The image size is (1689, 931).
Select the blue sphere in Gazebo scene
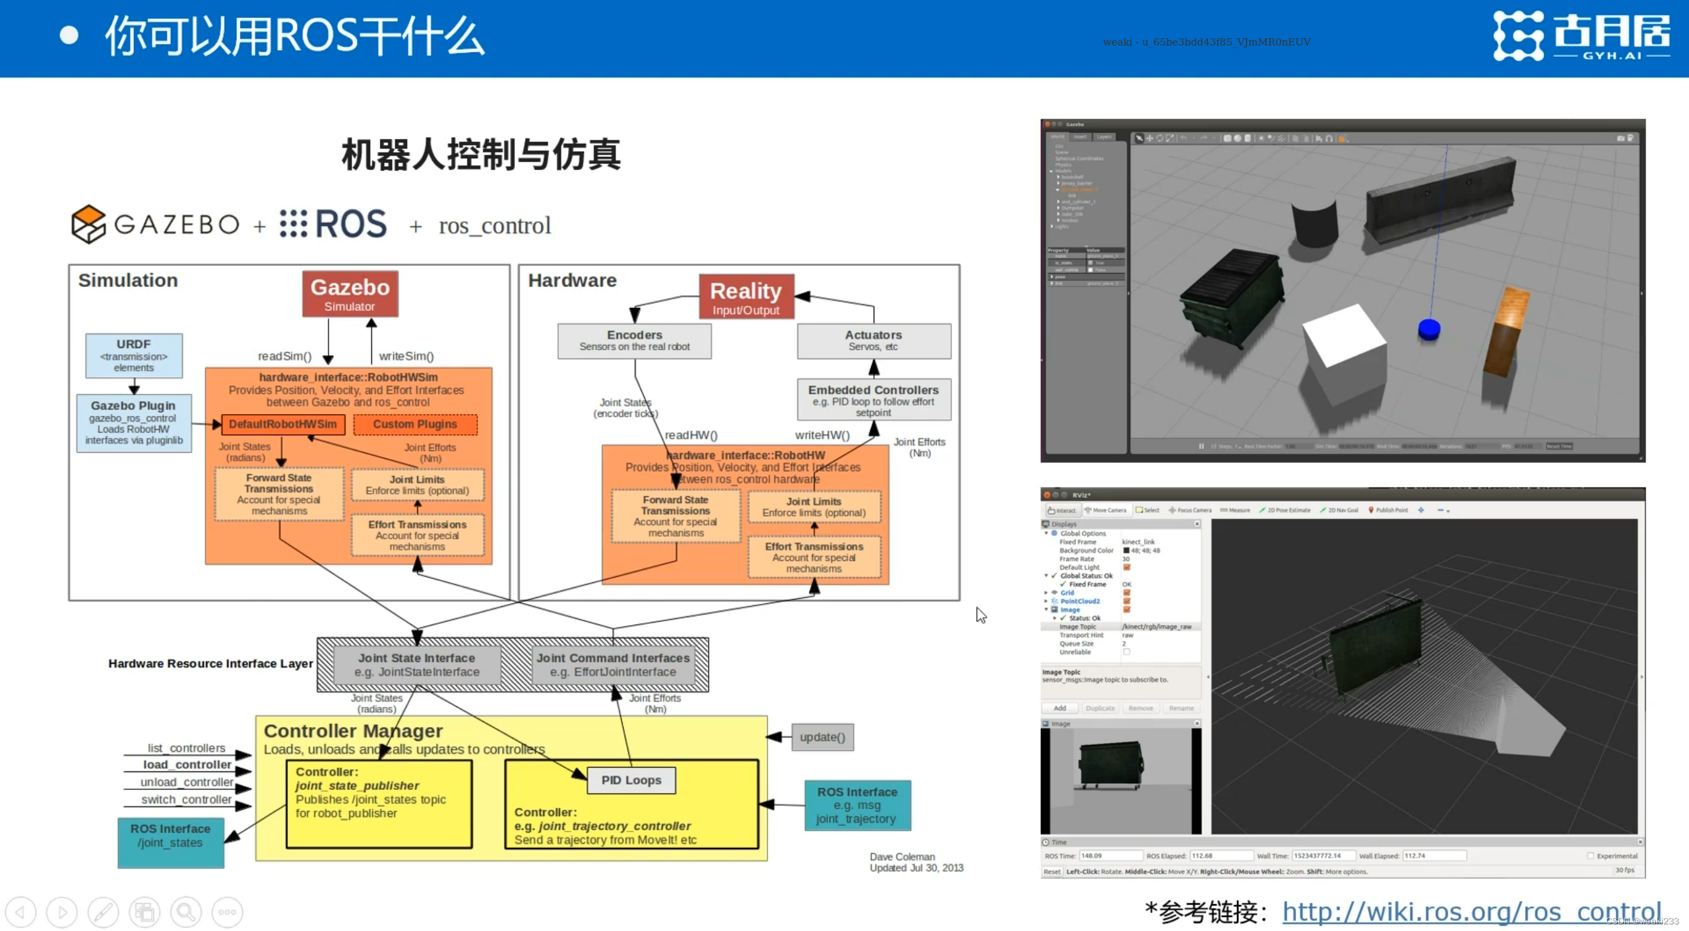point(1429,328)
